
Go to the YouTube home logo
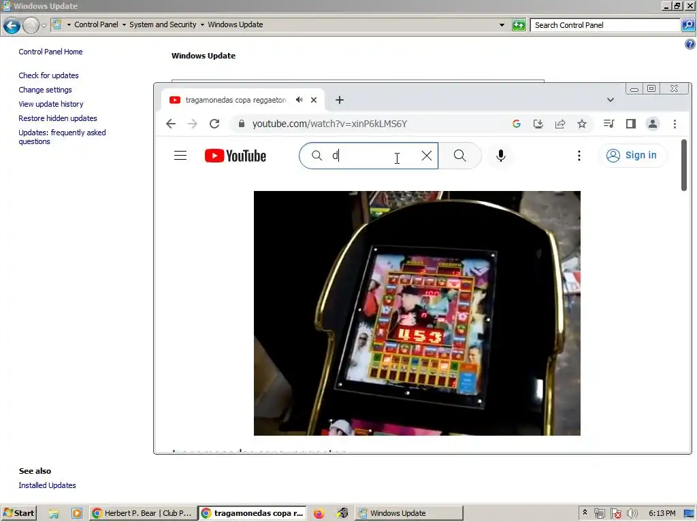click(x=235, y=156)
